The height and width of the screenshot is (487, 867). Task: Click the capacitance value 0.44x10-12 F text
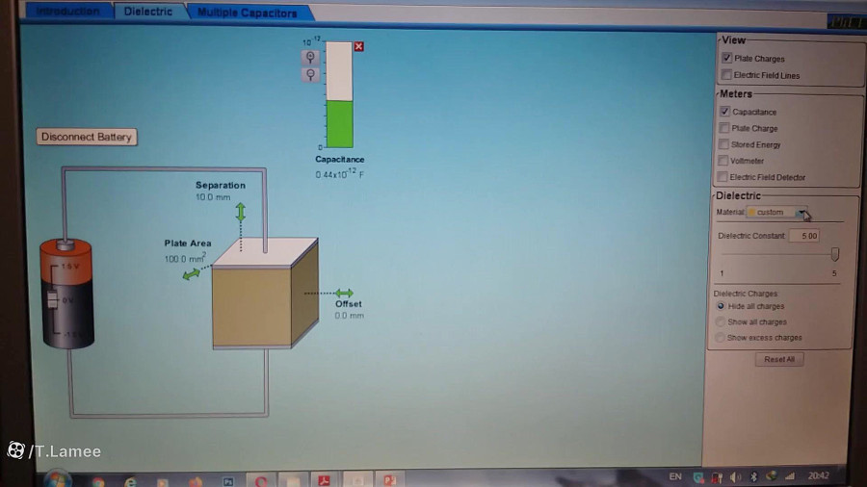coord(339,174)
